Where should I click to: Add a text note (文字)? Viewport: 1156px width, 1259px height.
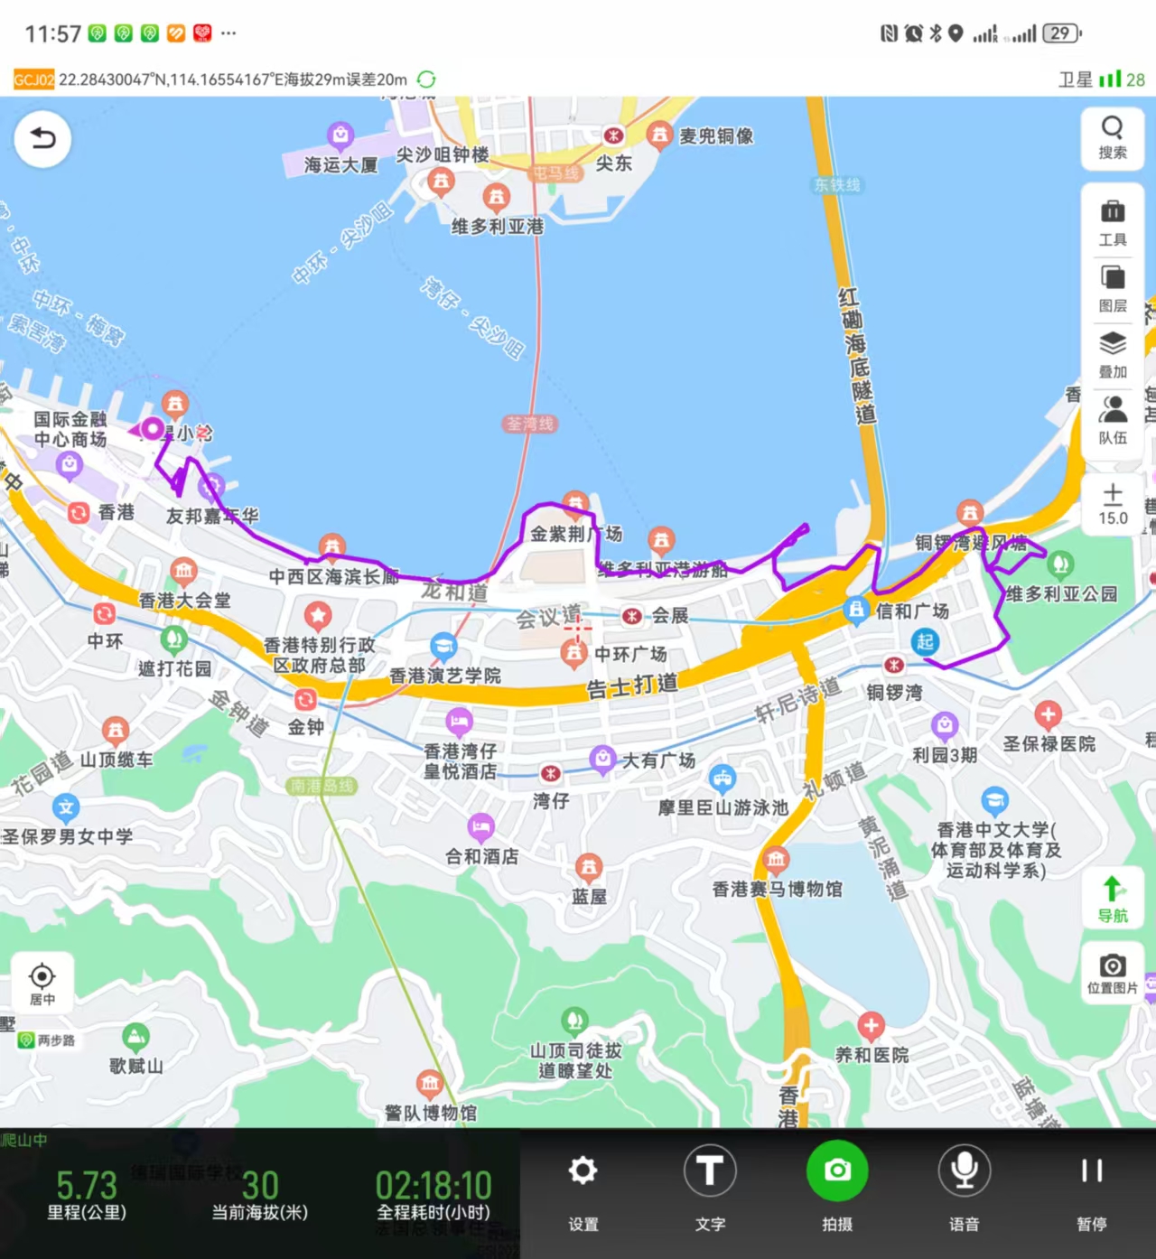click(710, 1185)
